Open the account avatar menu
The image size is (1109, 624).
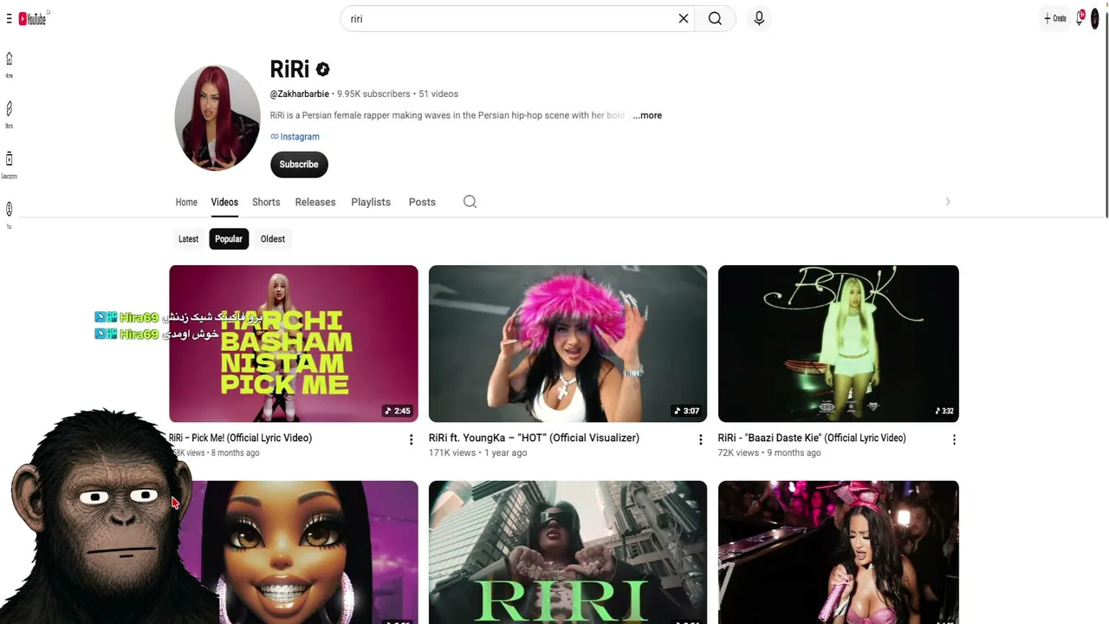[x=1095, y=18]
